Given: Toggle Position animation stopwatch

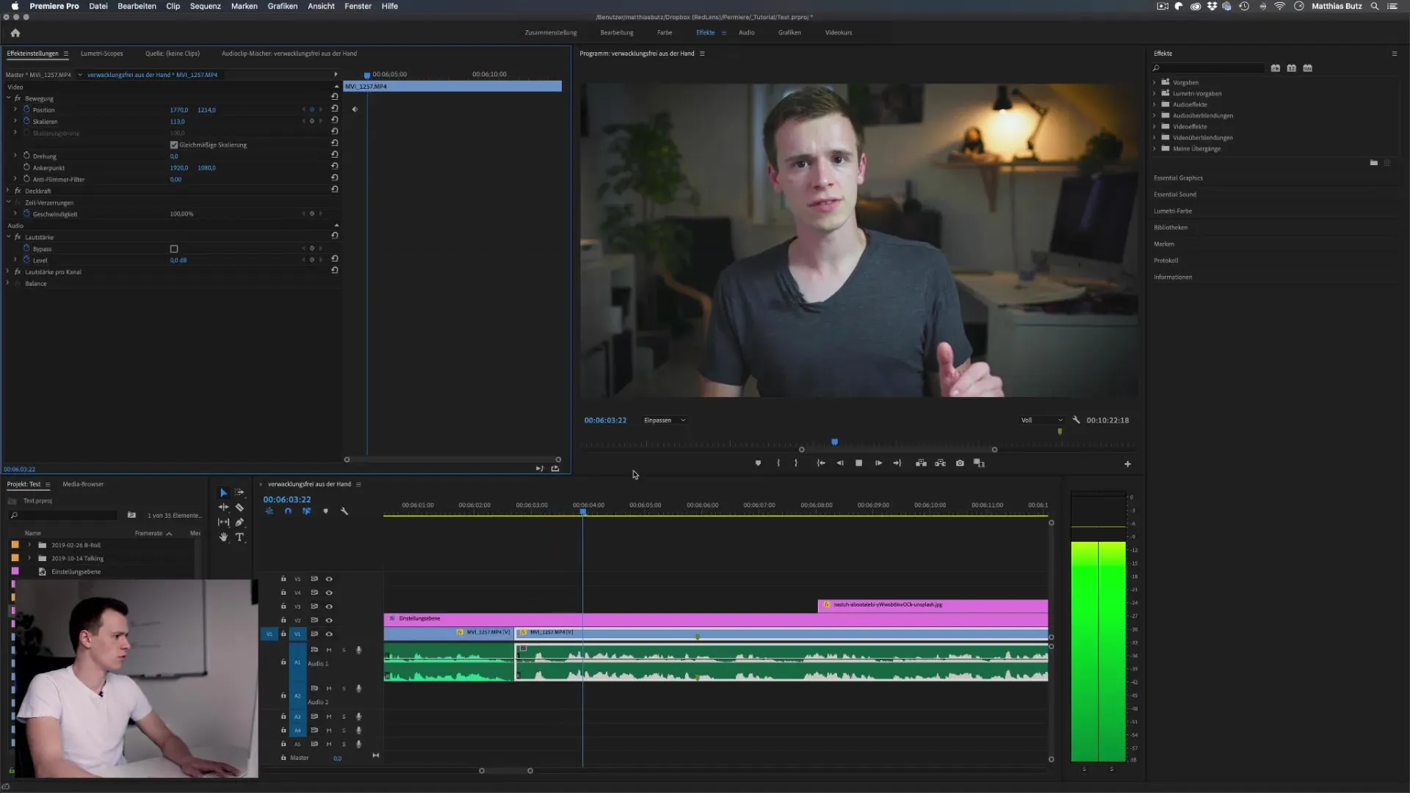Looking at the screenshot, I should point(26,109).
